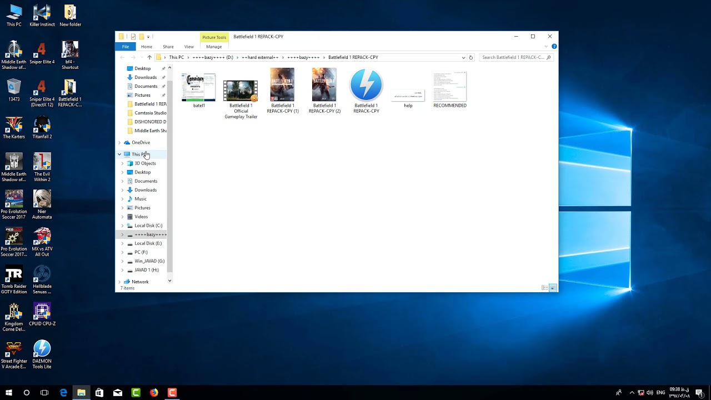Expand the ribbon with the chevron
The height and width of the screenshot is (400, 711).
(546, 47)
